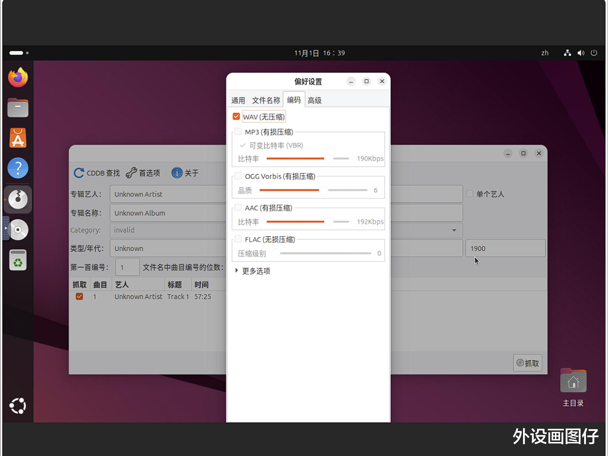Viewport: 608px width, 456px height.
Task: Open preferences via the wrench icon
Action: coord(131,173)
